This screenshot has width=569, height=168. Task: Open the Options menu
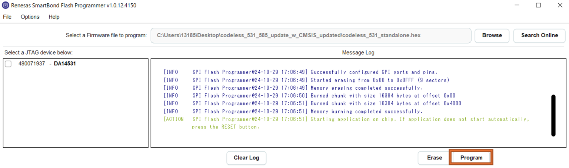tap(30, 17)
